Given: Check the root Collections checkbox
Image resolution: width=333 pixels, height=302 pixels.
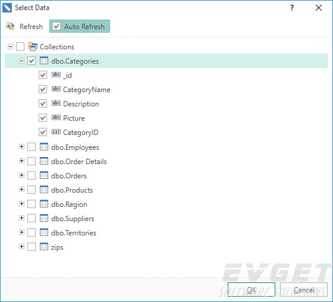Looking at the screenshot, I should (x=20, y=46).
